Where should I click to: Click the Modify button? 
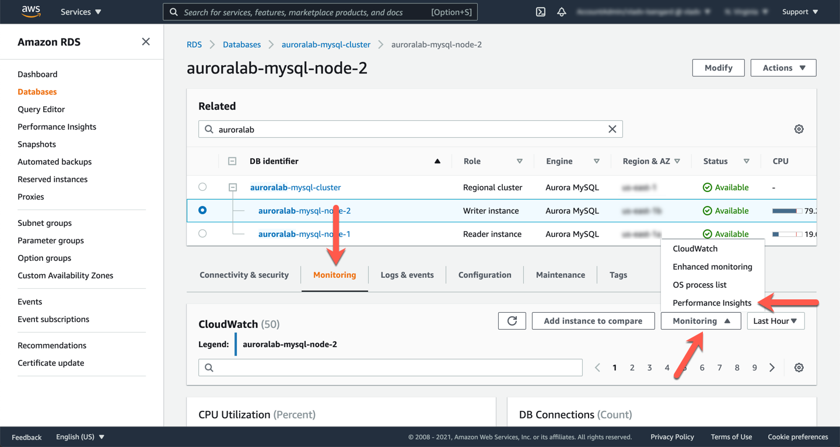(x=718, y=68)
